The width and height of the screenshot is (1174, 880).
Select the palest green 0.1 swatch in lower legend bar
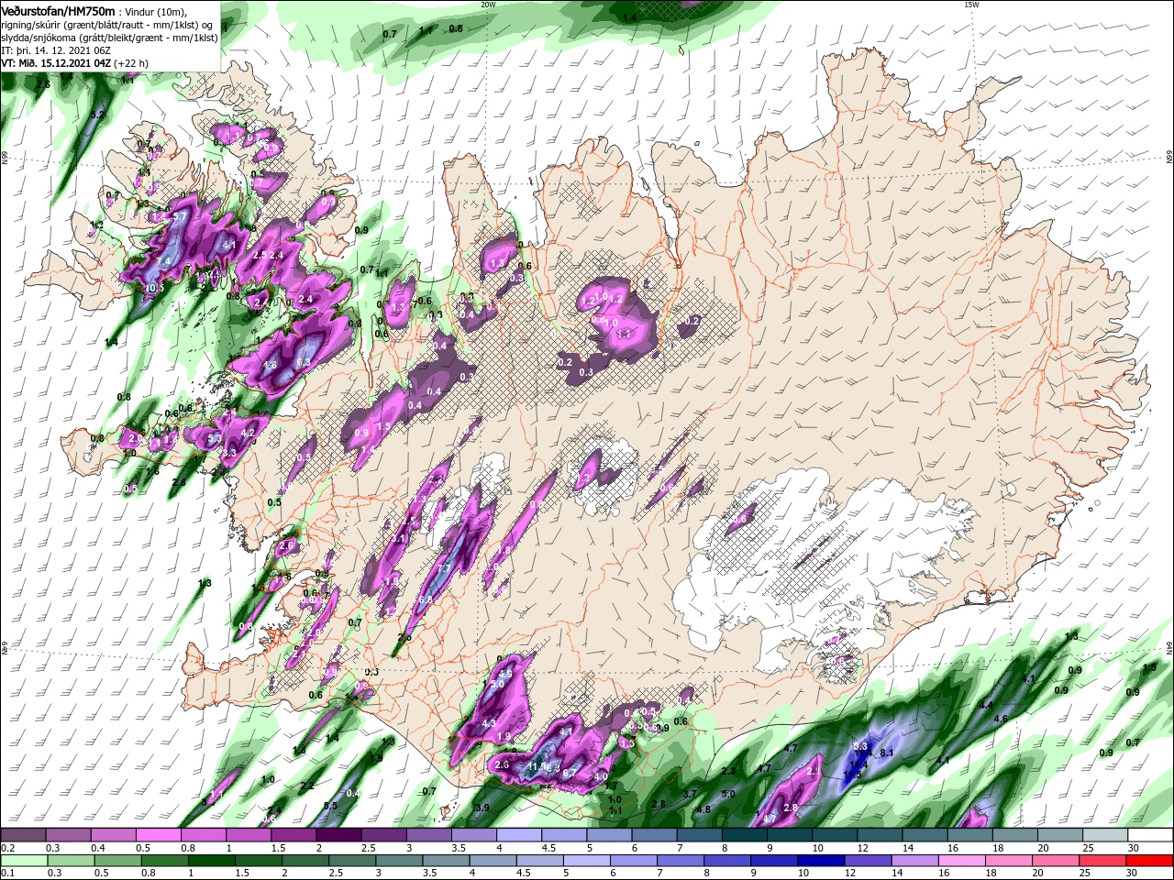tap(23, 861)
